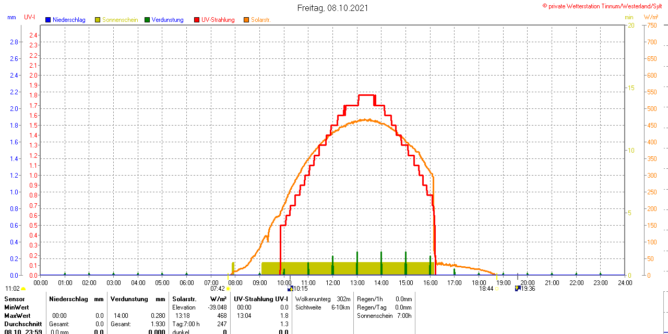Click the 12:00 time axis label

tap(333, 283)
